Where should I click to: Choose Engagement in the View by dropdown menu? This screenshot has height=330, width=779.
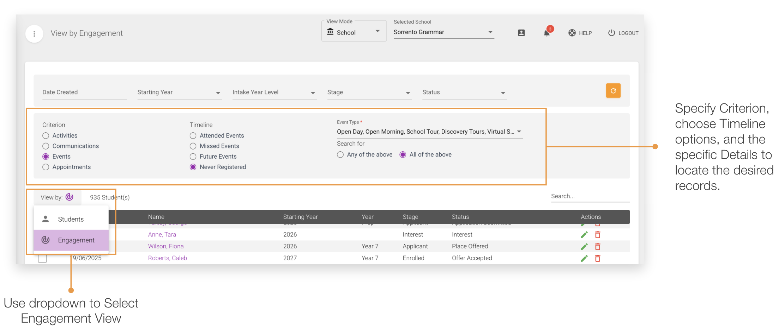point(76,240)
